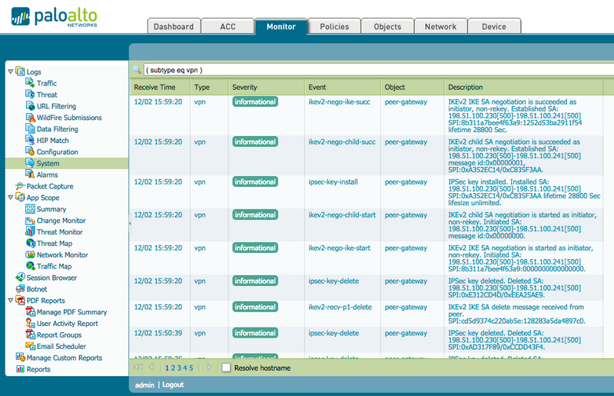
Task: Click the HIP Match icon
Action: [30, 139]
